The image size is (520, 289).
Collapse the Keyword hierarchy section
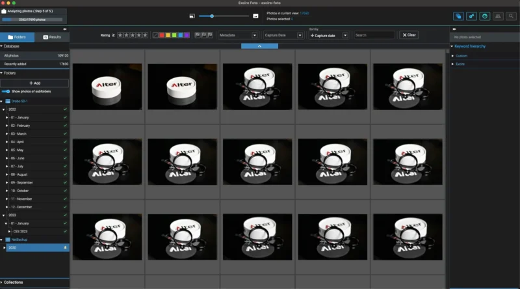click(452, 46)
